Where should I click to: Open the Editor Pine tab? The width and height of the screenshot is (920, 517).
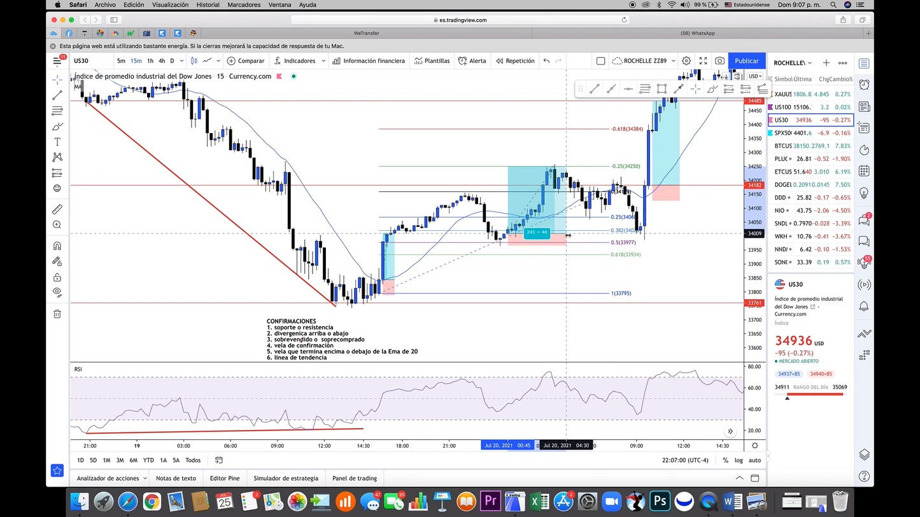(225, 478)
